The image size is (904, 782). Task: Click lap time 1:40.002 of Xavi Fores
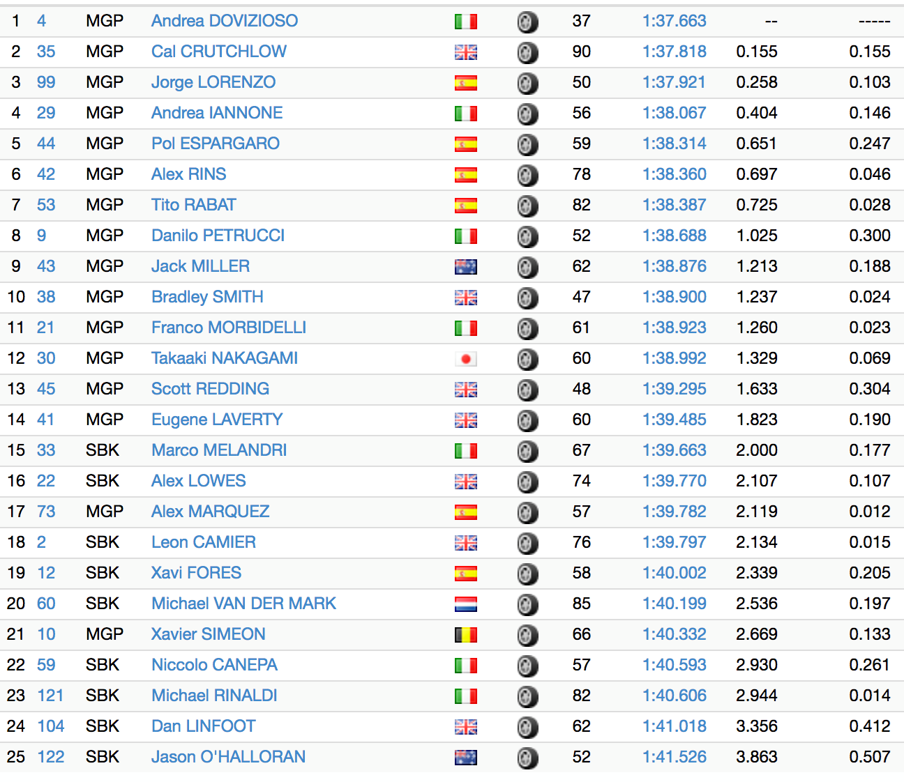[674, 573]
